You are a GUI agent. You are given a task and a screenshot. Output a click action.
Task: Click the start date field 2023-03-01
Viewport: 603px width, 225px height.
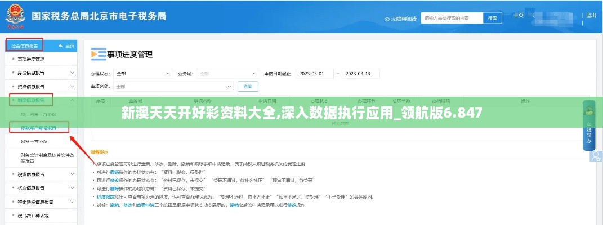[315, 74]
